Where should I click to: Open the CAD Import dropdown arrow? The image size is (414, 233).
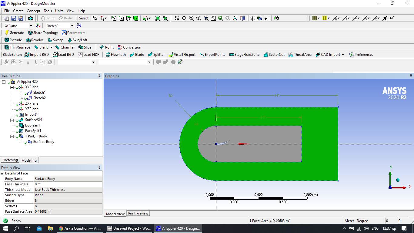343,55
